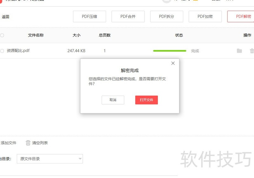254x178 pixels.
Task: Click the 状态 column header
Action: click(x=179, y=35)
